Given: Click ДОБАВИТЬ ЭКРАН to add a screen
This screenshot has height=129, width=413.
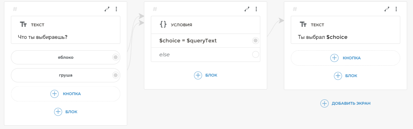Looking at the screenshot, I should [345, 103].
